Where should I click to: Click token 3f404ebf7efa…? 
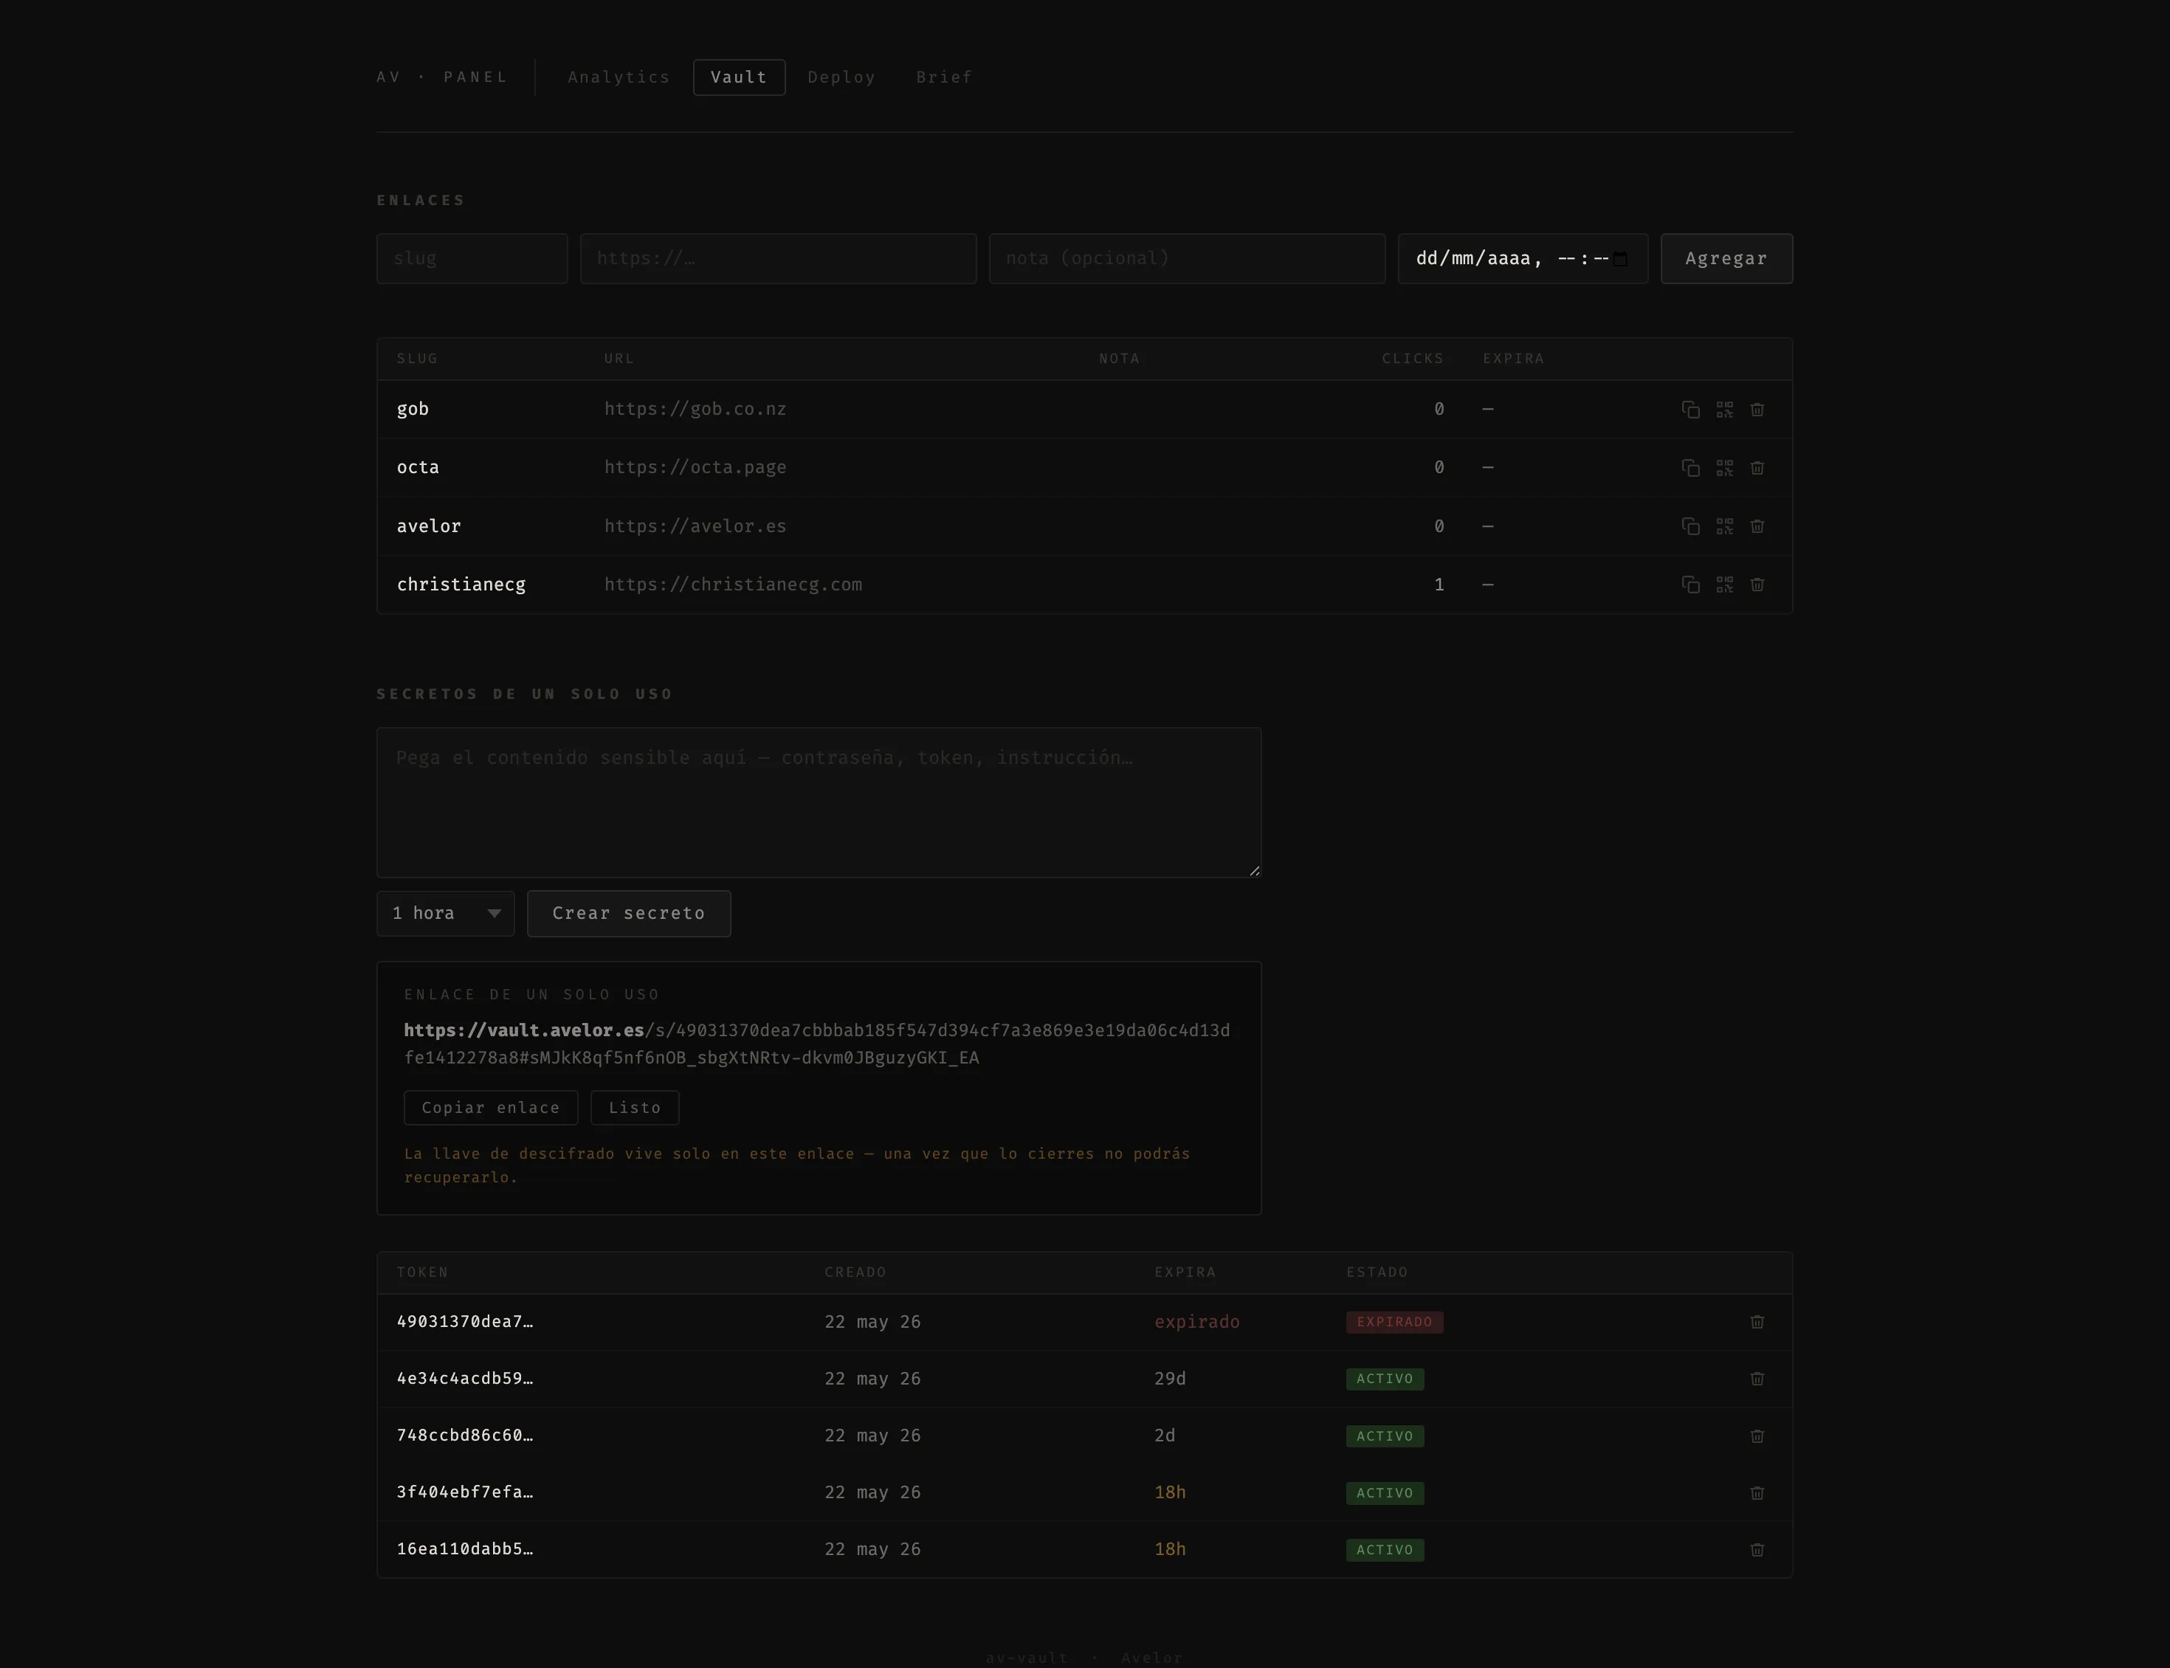(464, 1492)
